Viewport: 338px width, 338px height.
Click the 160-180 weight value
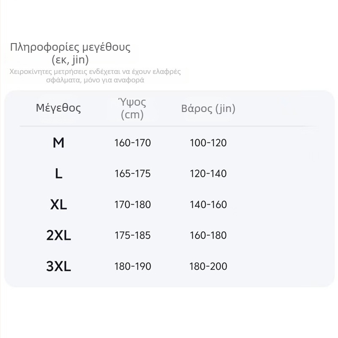[208, 235]
